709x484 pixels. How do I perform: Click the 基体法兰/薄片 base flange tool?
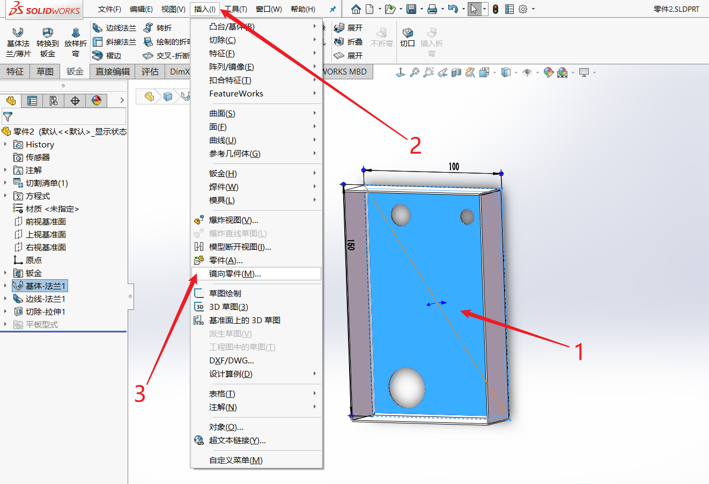(x=18, y=42)
